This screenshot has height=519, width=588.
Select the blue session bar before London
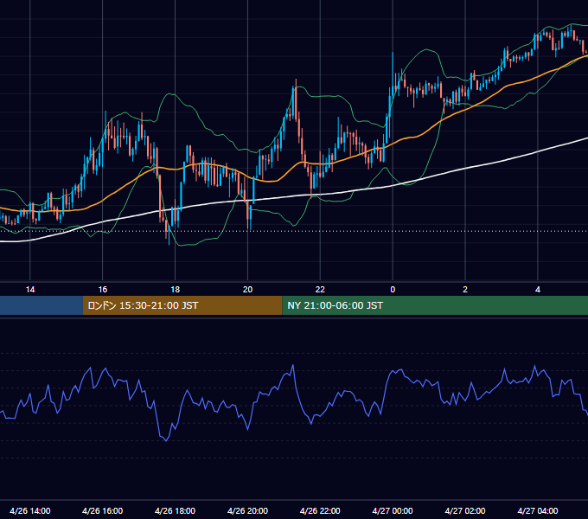point(42,305)
